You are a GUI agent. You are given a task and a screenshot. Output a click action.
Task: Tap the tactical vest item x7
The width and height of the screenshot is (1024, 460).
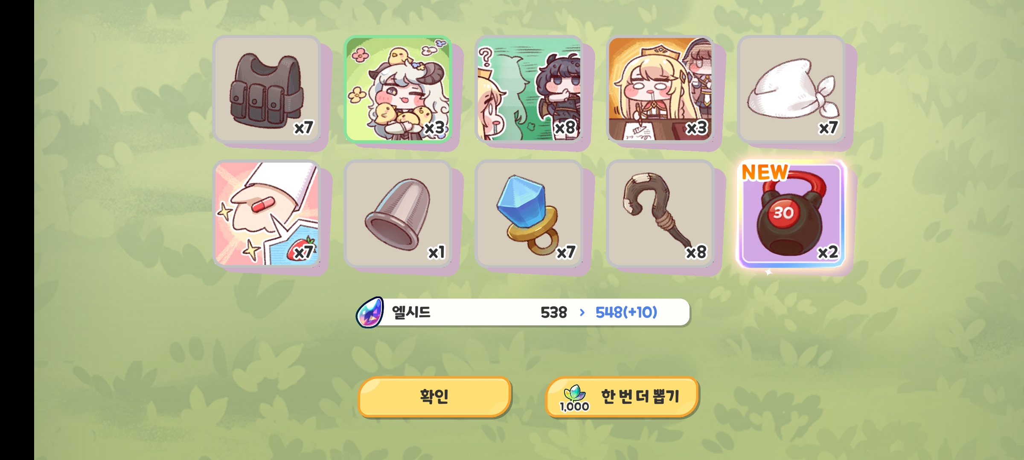(x=267, y=89)
